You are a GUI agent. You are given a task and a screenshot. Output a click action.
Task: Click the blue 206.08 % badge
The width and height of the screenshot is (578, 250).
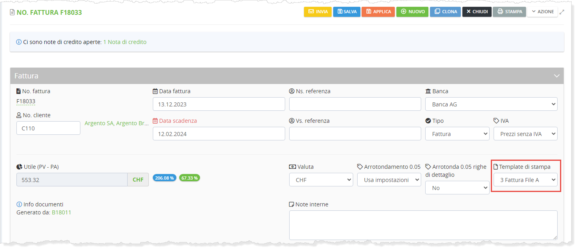[x=164, y=178]
